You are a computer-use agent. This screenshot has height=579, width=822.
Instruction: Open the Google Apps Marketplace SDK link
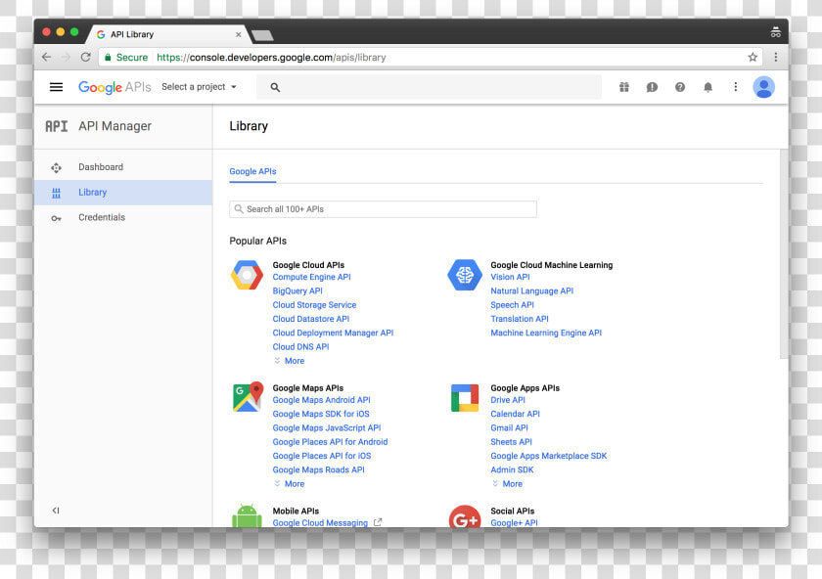pyautogui.click(x=549, y=457)
